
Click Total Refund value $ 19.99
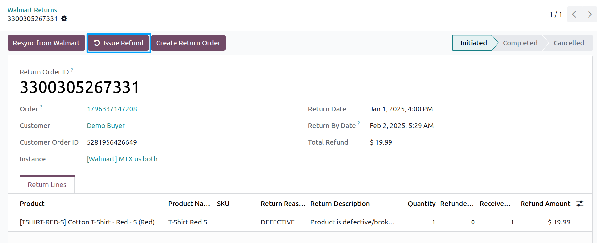[x=381, y=142]
